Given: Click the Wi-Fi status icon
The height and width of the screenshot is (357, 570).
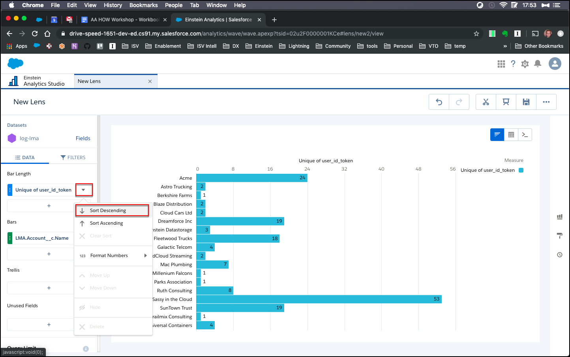Looking at the screenshot, I should coord(503,5).
